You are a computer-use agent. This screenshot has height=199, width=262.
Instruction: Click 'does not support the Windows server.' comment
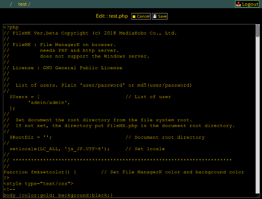click(95, 57)
